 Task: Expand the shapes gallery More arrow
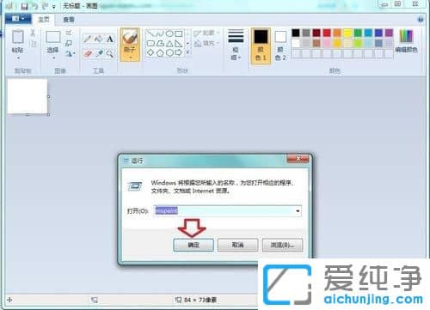(x=187, y=52)
